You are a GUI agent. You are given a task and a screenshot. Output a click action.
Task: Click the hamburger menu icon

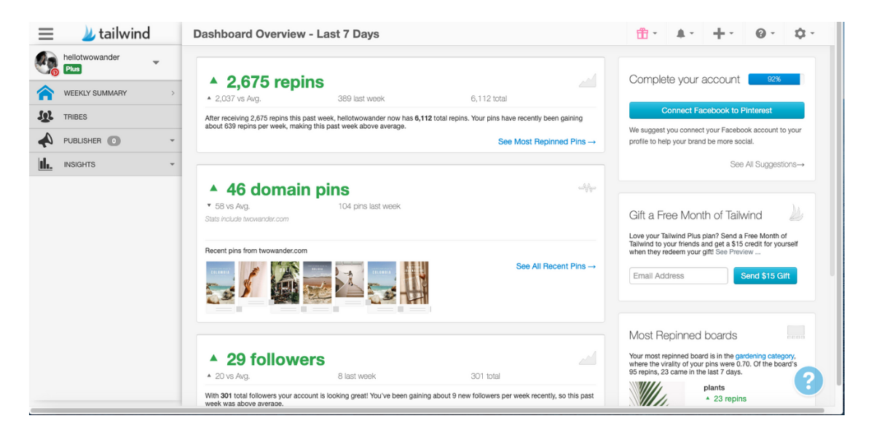(46, 34)
